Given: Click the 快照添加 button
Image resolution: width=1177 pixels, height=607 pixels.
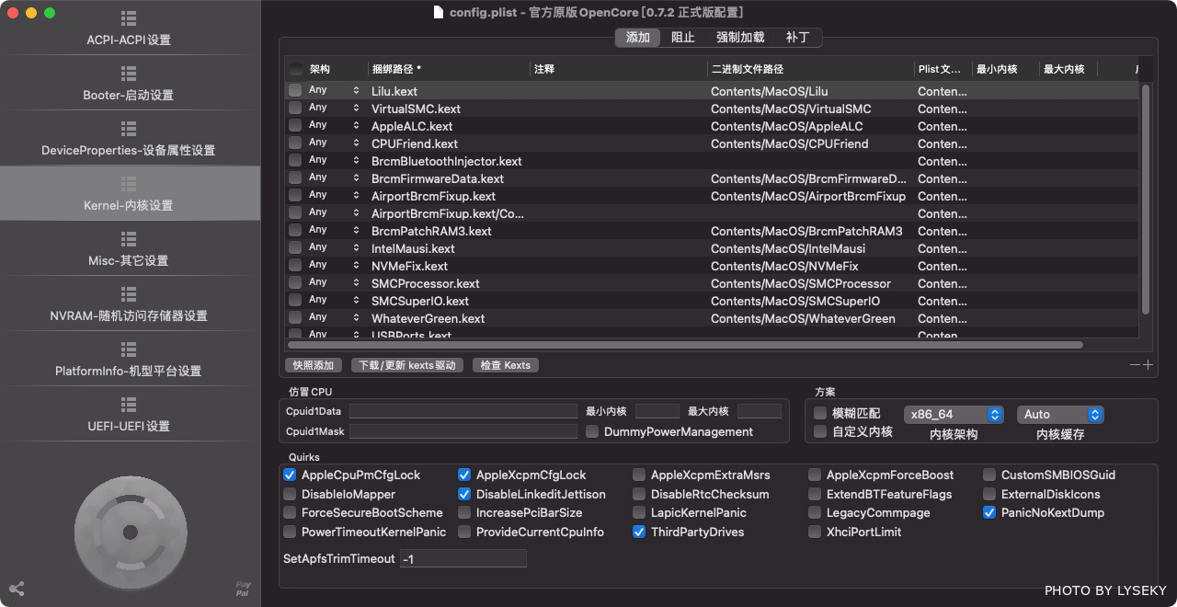Looking at the screenshot, I should [x=314, y=365].
